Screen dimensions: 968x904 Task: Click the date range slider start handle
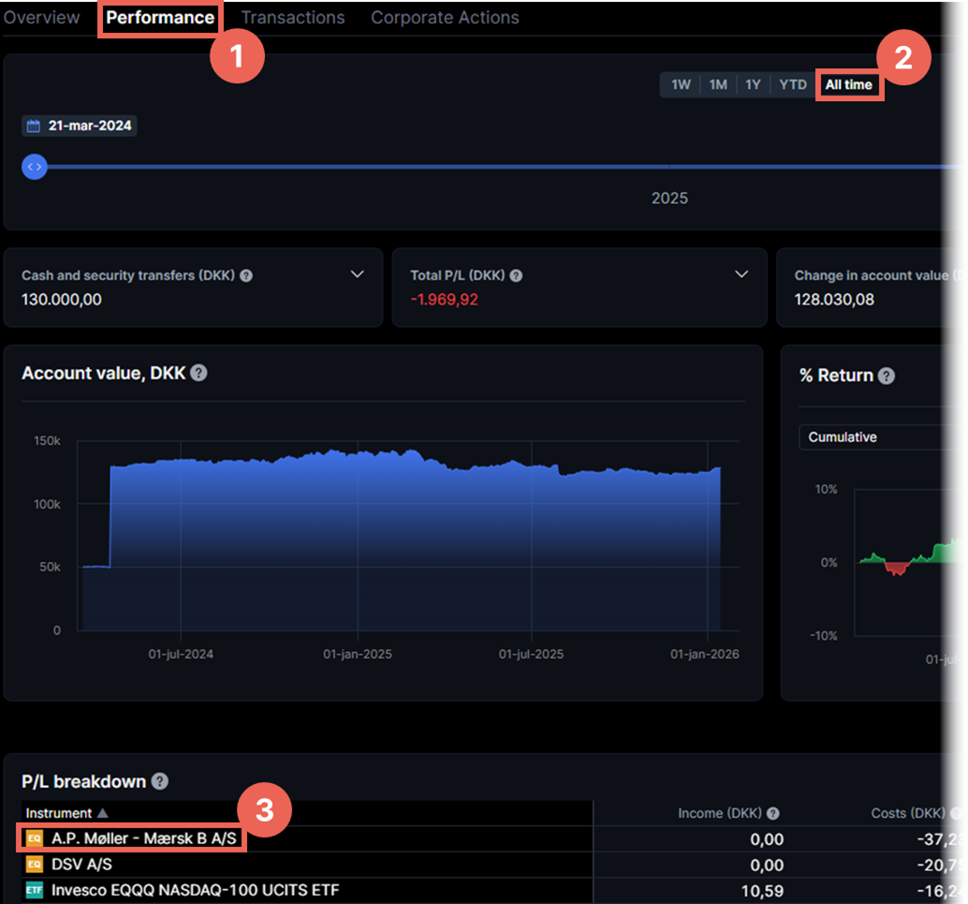35,167
